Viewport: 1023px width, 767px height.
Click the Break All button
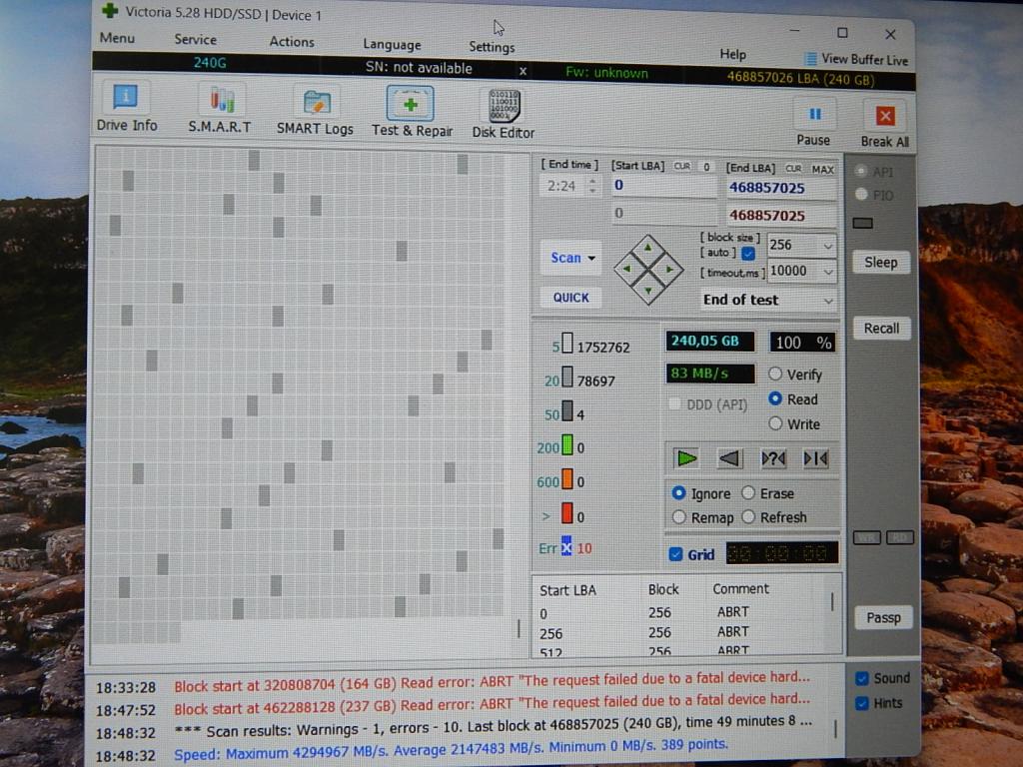point(885,125)
